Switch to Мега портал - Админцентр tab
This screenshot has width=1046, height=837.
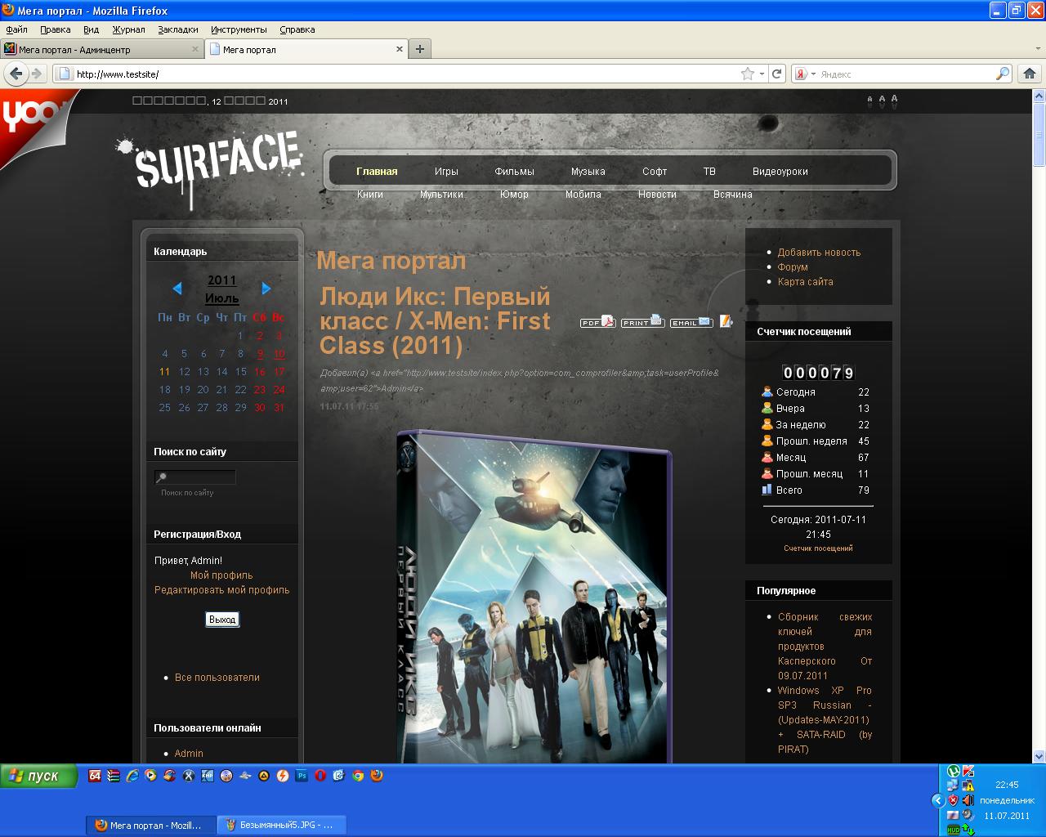tap(102, 50)
